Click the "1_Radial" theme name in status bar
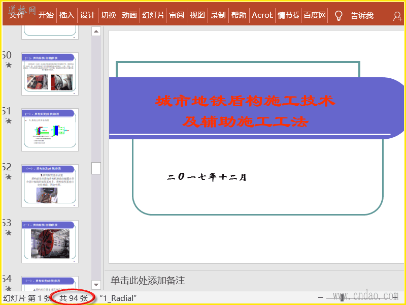The width and height of the screenshot is (406, 305). [x=118, y=298]
